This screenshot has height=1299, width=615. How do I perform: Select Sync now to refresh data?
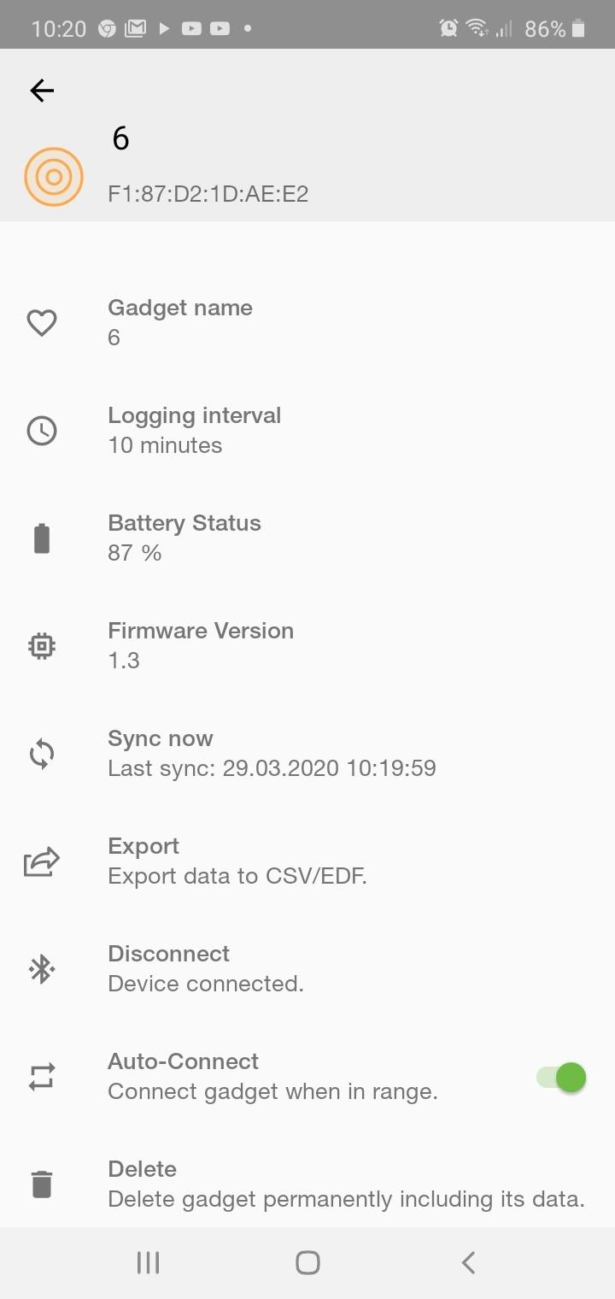click(307, 754)
